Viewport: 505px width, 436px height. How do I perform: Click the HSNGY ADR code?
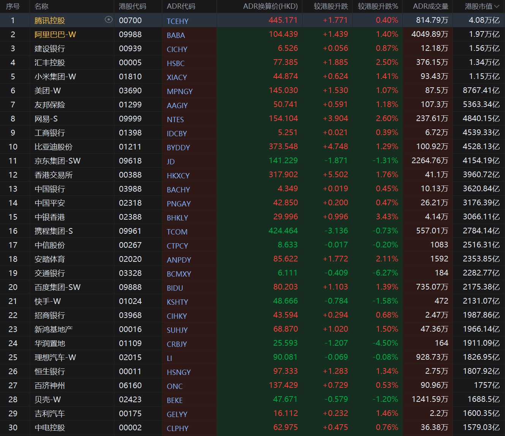tap(179, 372)
